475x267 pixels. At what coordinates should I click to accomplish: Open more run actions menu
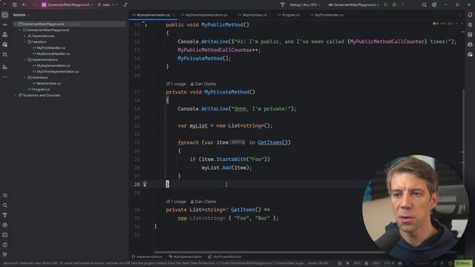tap(402, 5)
